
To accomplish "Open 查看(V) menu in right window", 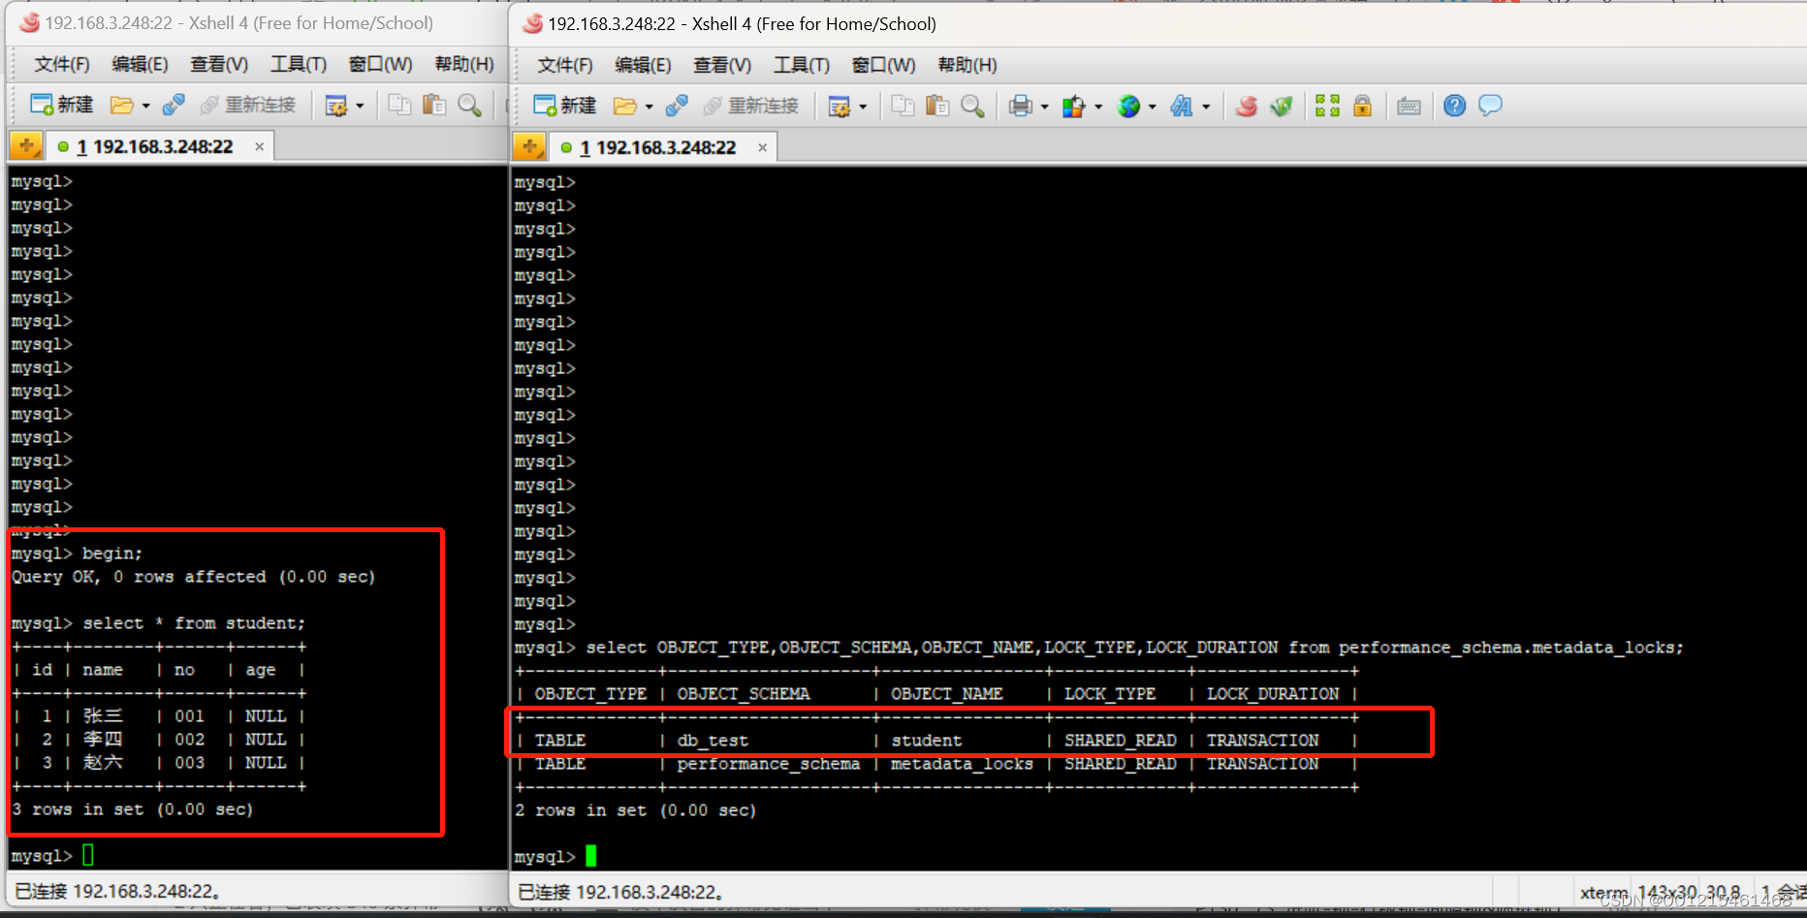I will point(722,65).
